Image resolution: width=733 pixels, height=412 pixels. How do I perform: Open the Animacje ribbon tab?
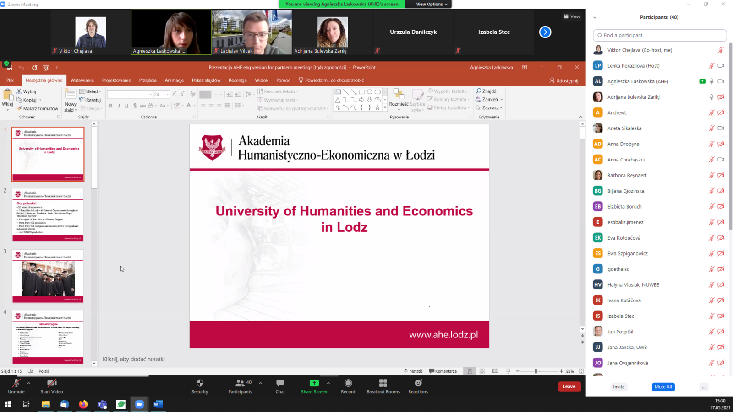pyautogui.click(x=174, y=80)
